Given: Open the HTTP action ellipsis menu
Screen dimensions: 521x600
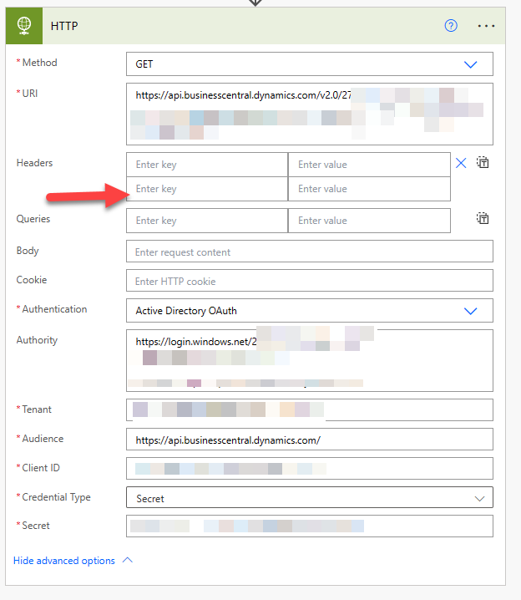Looking at the screenshot, I should [486, 26].
